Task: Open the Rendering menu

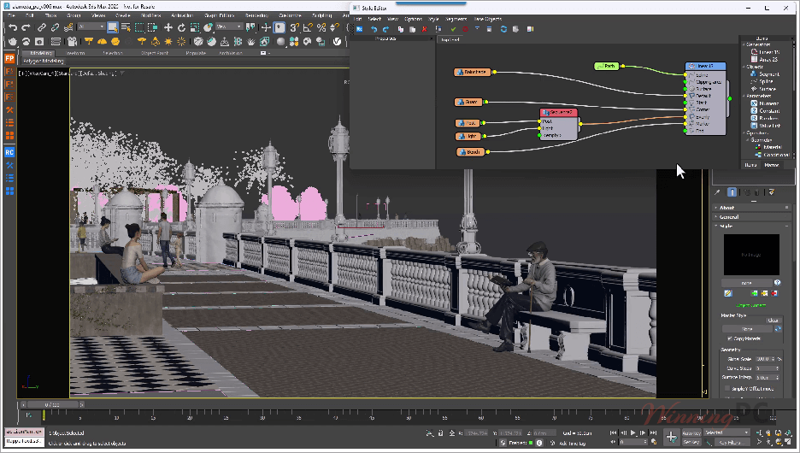Action: tap(256, 15)
